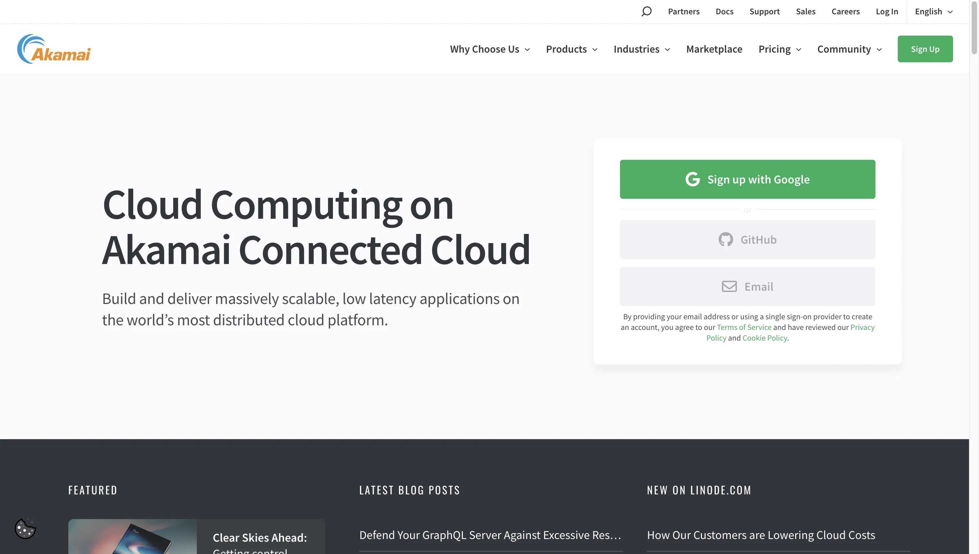Expand the English language selector
The width and height of the screenshot is (979, 554).
[x=933, y=11]
